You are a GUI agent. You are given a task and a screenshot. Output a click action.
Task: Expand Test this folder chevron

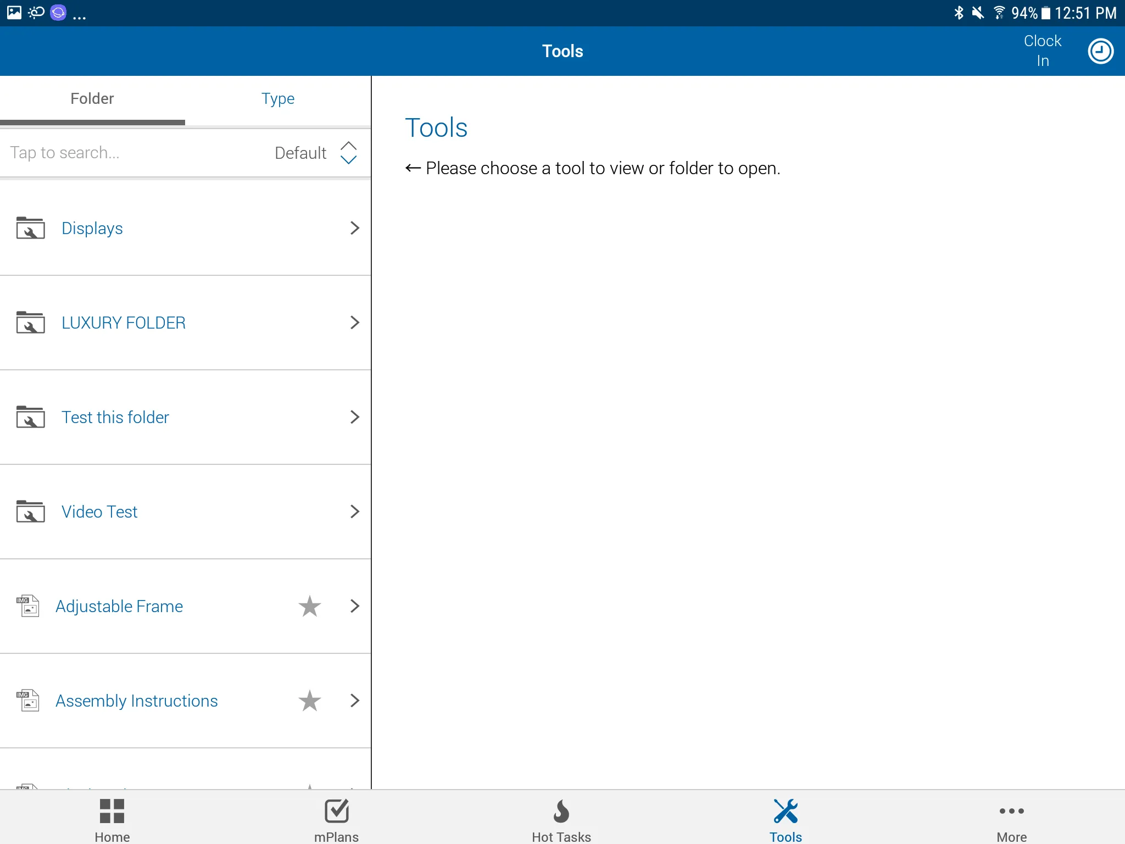point(354,417)
